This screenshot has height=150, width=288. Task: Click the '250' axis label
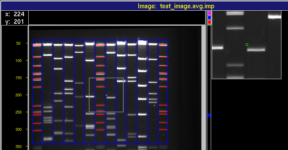pos(18,112)
